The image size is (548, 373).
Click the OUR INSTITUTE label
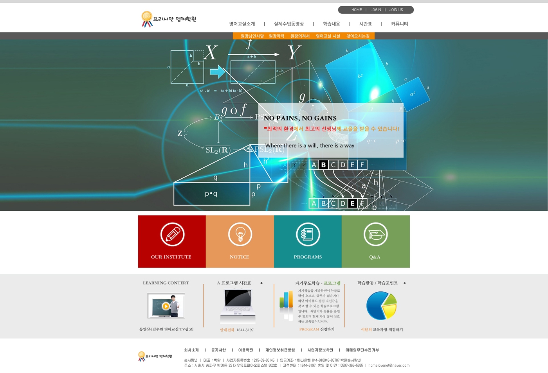click(171, 257)
